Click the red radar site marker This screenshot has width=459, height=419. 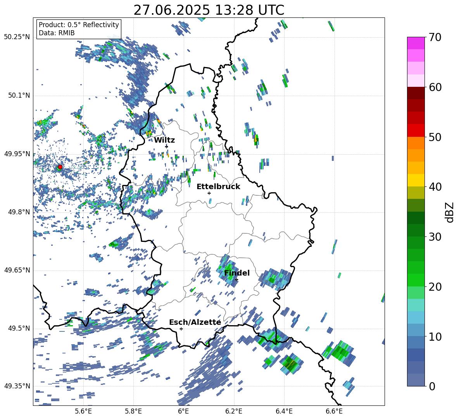point(60,167)
